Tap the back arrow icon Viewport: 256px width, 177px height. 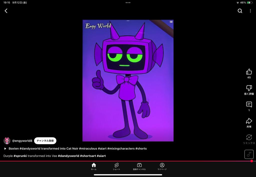[6, 11]
